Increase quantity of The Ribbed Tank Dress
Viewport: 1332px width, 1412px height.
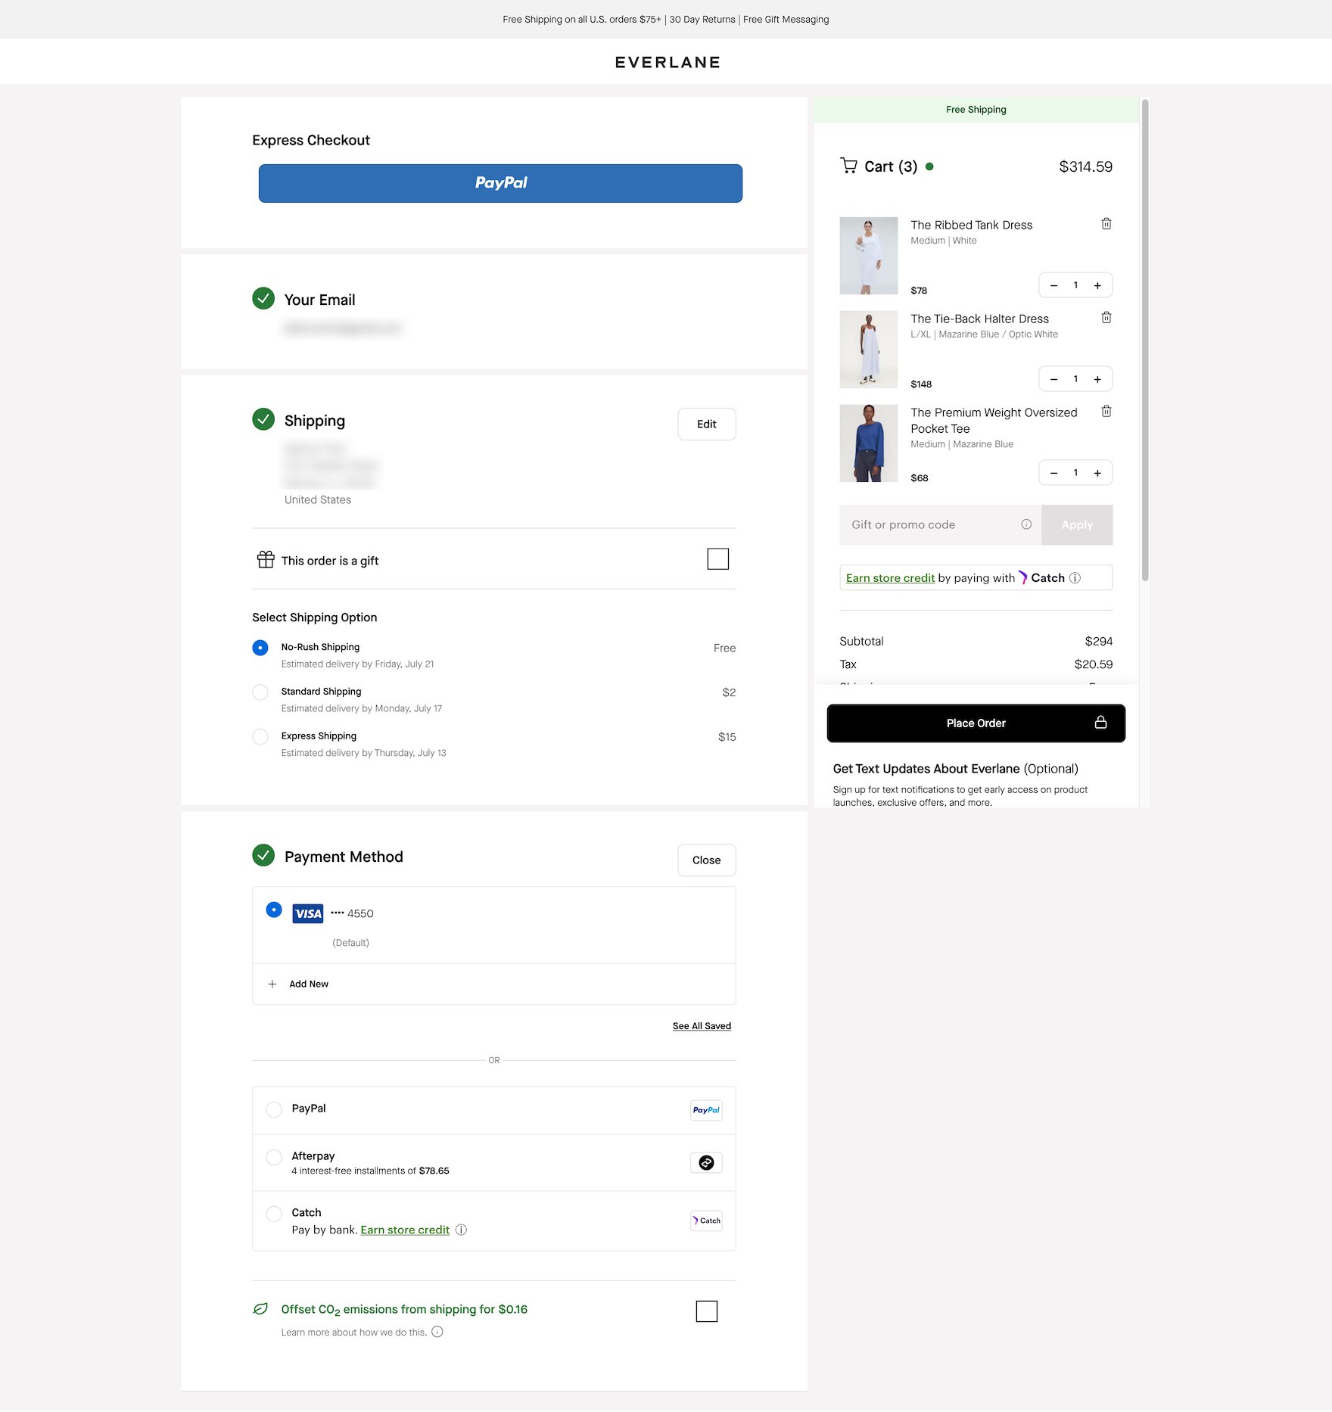click(x=1097, y=286)
